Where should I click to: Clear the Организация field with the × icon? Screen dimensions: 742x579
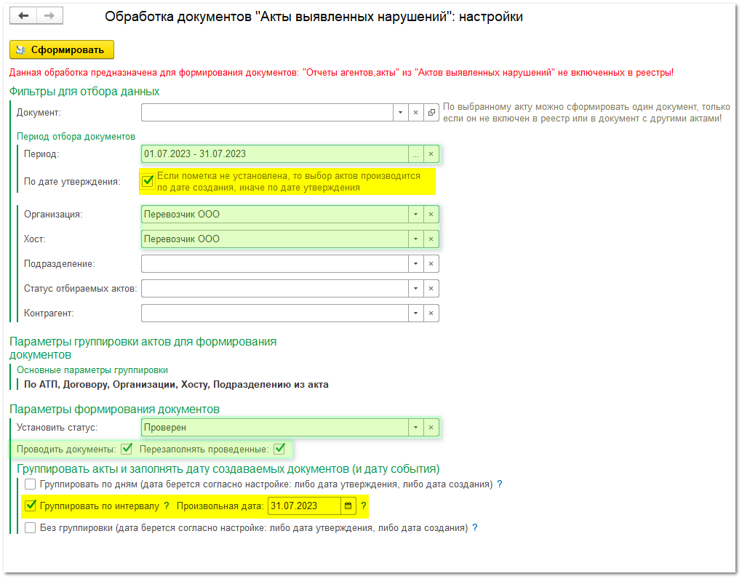[x=431, y=214]
